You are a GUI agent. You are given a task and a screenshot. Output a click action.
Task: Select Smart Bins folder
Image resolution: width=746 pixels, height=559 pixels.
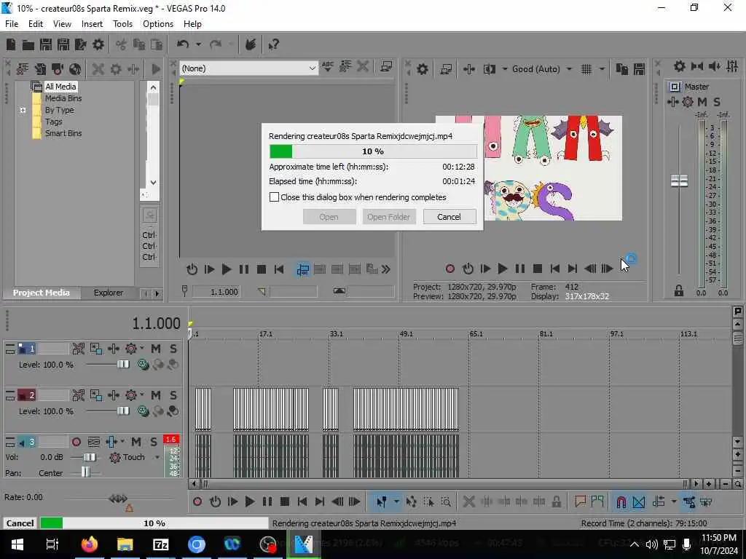(x=63, y=134)
